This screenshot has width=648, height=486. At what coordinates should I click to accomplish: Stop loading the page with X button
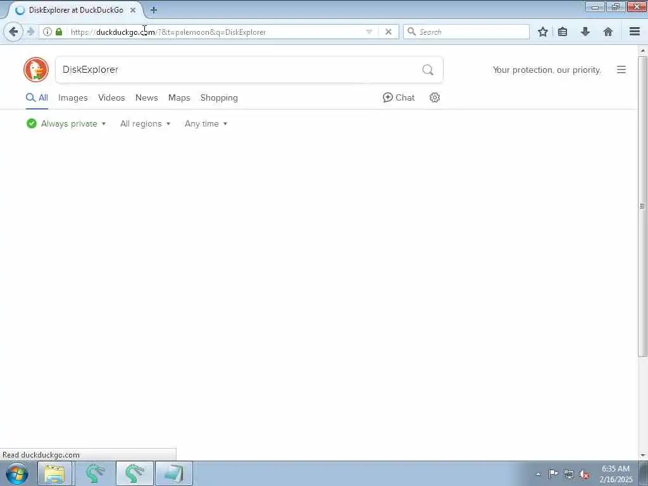pyautogui.click(x=389, y=32)
